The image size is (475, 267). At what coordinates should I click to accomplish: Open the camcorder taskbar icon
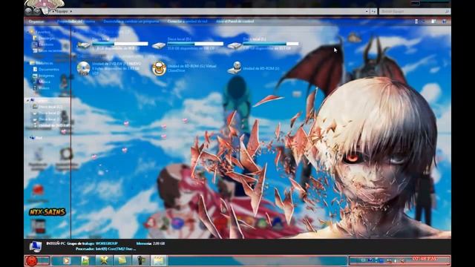tap(141, 260)
